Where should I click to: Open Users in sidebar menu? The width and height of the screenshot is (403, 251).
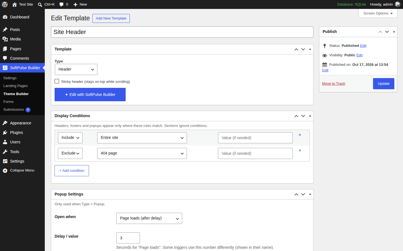22,142
